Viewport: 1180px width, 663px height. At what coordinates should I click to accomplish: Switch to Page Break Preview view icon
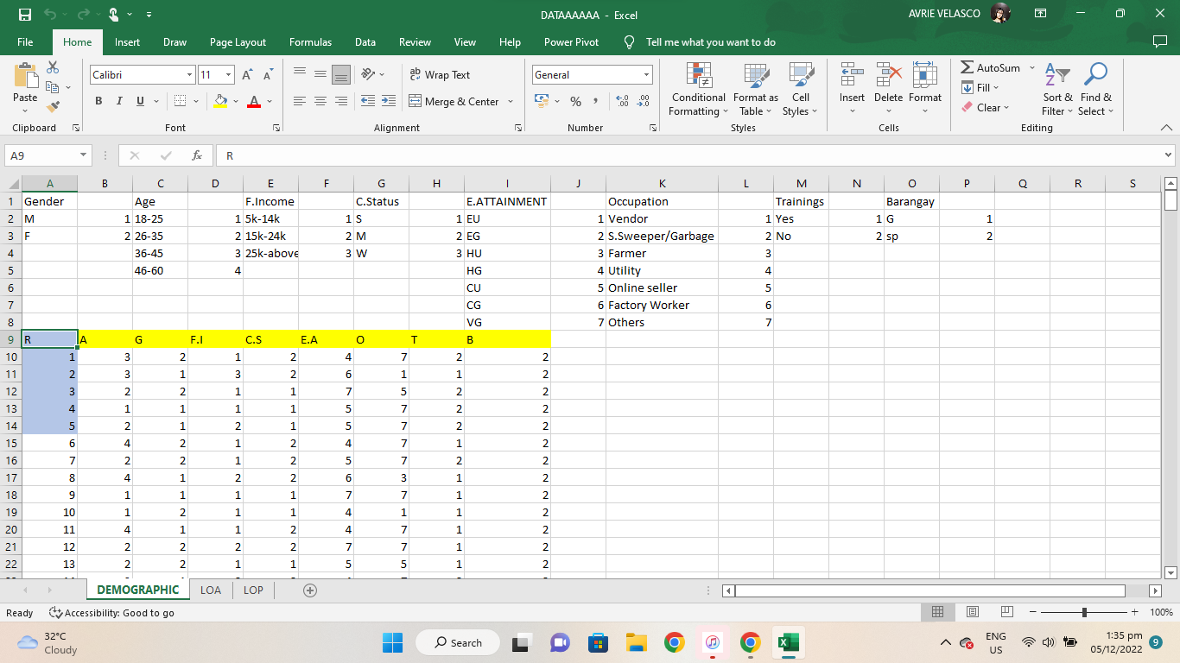[1006, 612]
